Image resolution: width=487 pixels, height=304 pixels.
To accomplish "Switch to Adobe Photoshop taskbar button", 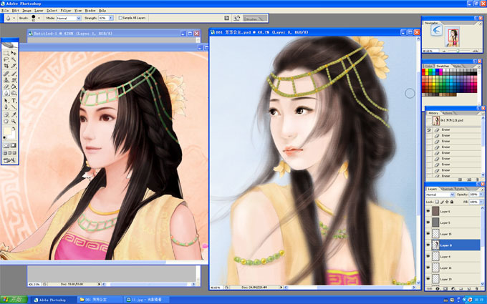I will pyautogui.click(x=54, y=300).
